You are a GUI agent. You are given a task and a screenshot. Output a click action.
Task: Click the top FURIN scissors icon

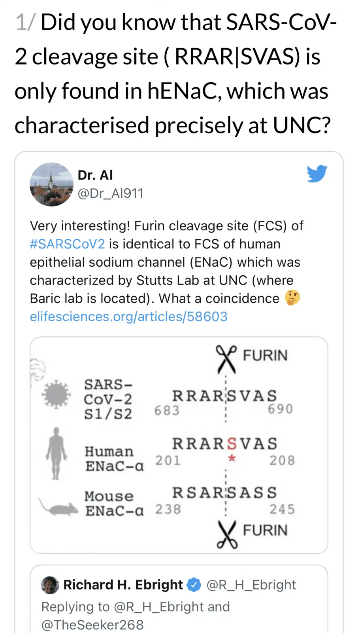226,358
